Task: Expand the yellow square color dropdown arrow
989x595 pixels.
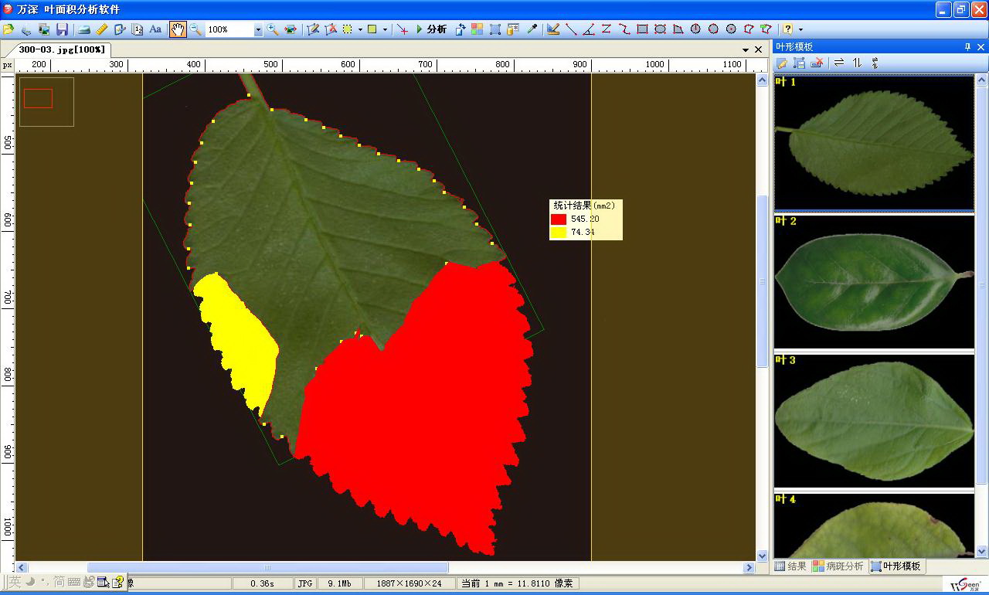Action: 385,30
